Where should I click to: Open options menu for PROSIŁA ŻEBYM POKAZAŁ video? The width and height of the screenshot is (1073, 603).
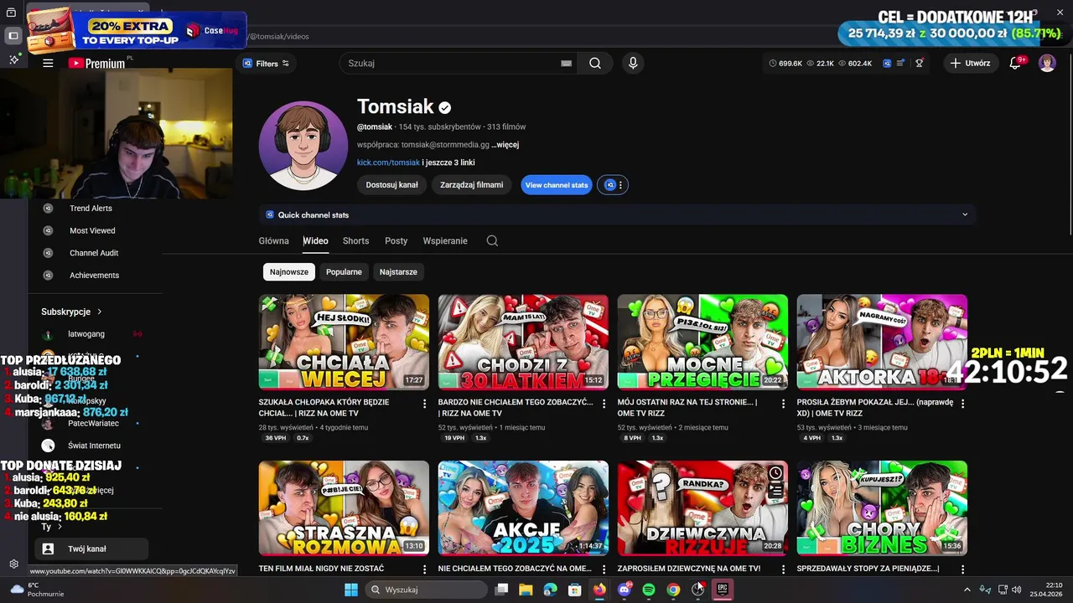click(x=962, y=403)
